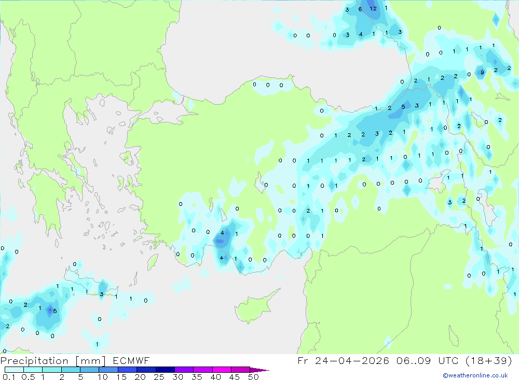Click the "30" legend scale label
Screen dimensions: 519x380
(x=178, y=377)
